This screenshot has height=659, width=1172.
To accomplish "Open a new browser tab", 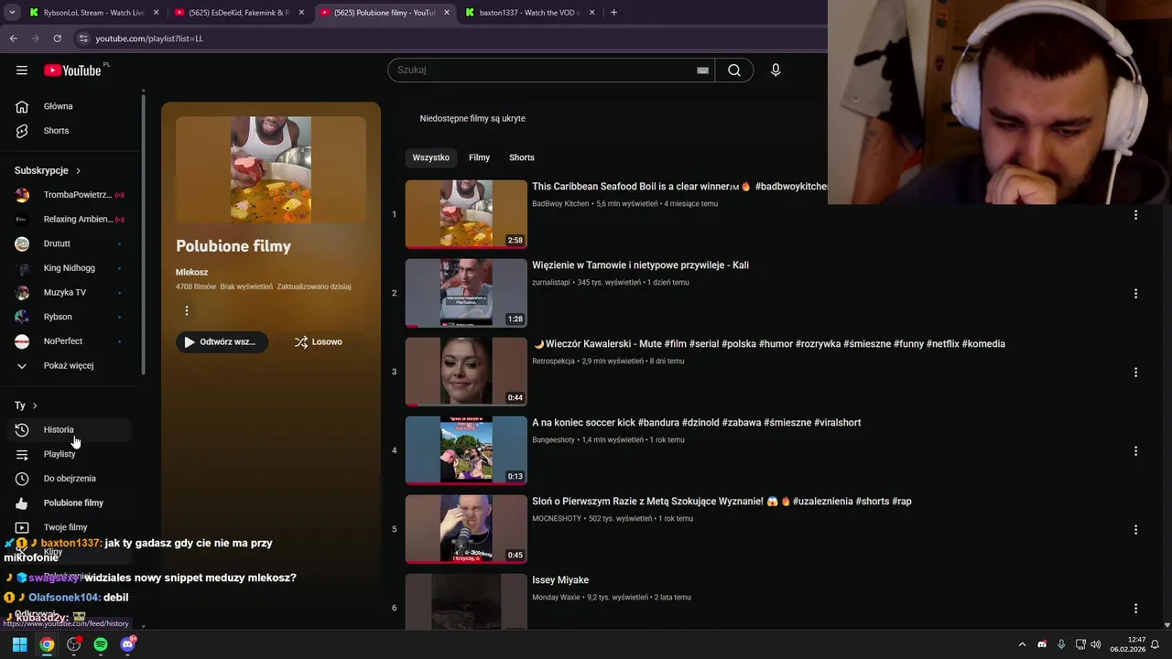I will pos(613,13).
